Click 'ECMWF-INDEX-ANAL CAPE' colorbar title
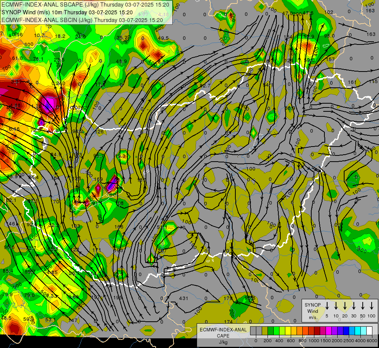 click(x=223, y=333)
